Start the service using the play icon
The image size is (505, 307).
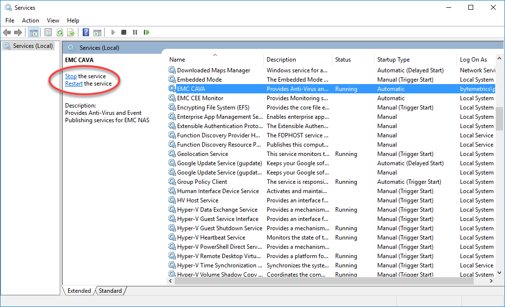click(113, 32)
